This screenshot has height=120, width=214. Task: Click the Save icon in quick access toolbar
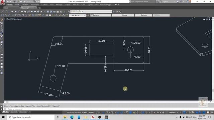[14, 2]
